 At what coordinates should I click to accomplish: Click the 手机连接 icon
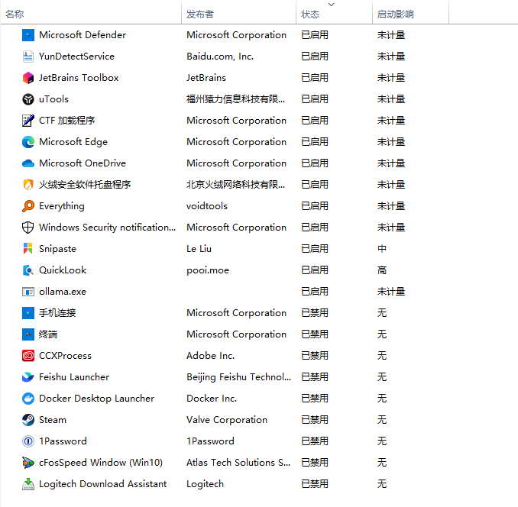point(28,313)
